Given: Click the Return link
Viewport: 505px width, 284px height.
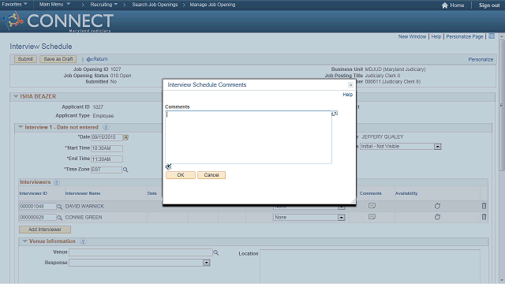Looking at the screenshot, I should click(97, 59).
